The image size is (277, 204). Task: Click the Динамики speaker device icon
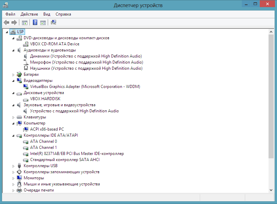pyautogui.click(x=25, y=56)
